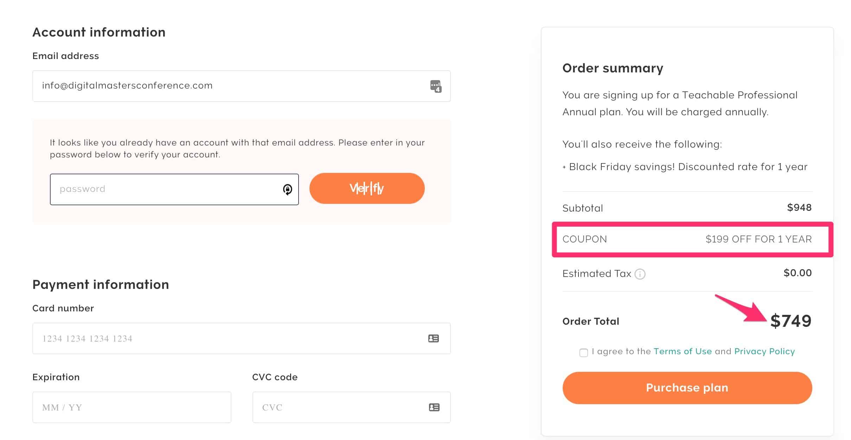Screen dimensions: 851x440
Task: Click the autofill icon in CVC code field
Action: click(x=434, y=407)
